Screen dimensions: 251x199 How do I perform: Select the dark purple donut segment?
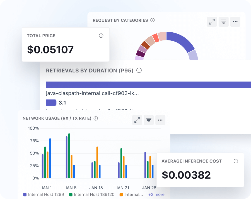click(140, 54)
